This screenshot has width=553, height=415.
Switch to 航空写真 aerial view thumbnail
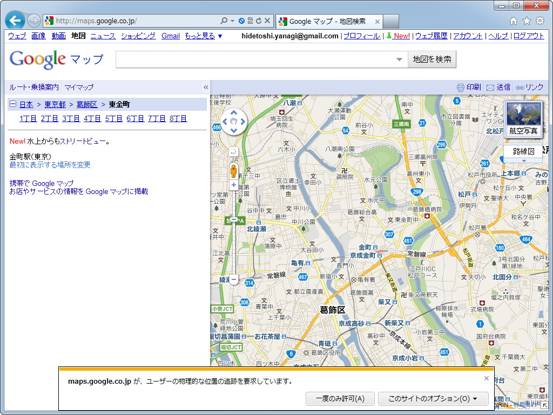(523, 118)
